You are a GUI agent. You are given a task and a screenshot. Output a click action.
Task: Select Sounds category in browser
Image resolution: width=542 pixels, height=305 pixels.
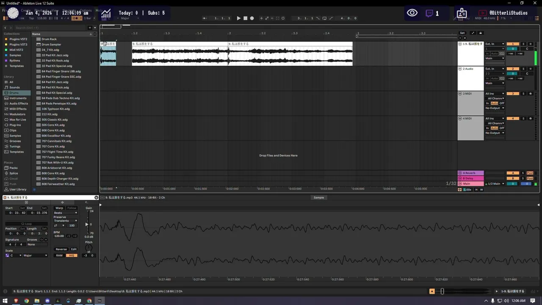[14, 87]
